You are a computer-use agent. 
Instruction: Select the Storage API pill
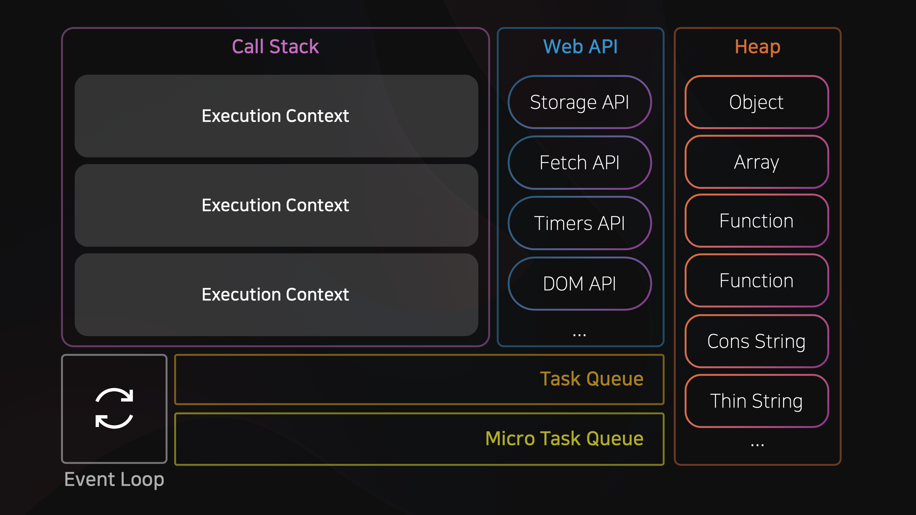pos(580,102)
